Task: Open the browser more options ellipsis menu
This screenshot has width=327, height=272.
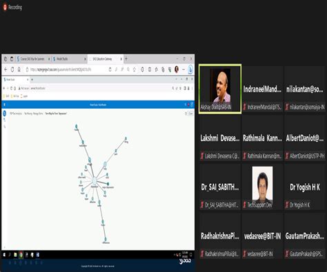Action: click(x=184, y=70)
